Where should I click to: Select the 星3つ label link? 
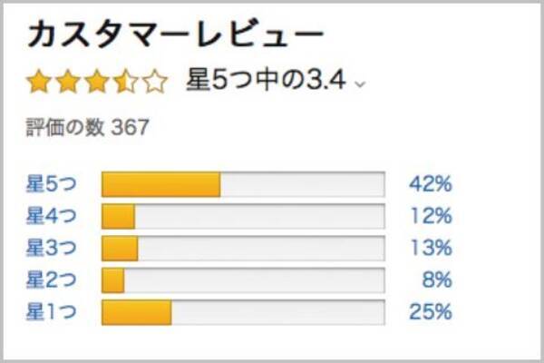point(52,248)
